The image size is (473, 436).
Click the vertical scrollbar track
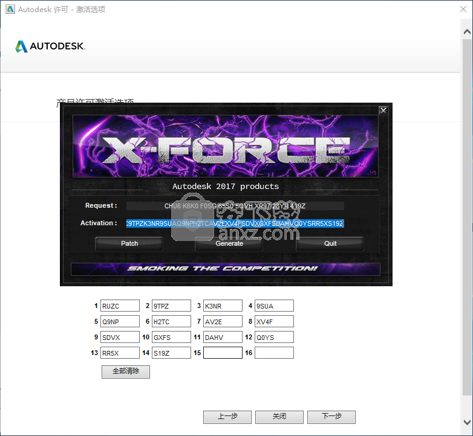[468, 217]
